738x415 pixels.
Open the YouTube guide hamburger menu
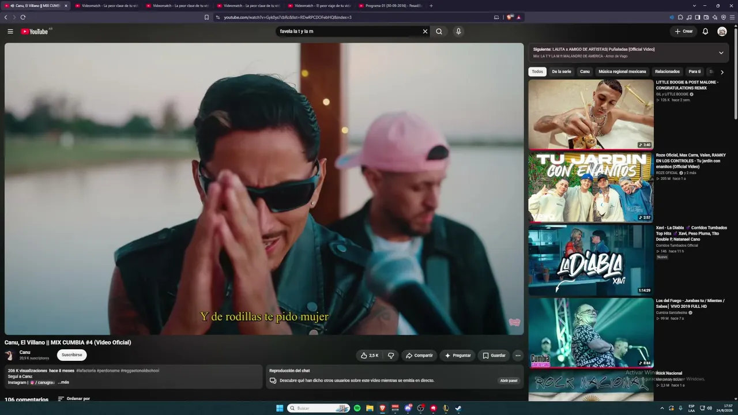click(10, 32)
